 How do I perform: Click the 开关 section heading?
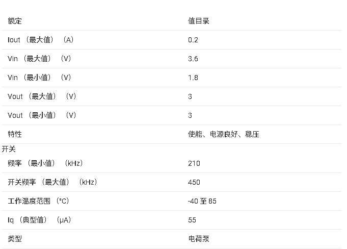[x=9, y=149]
